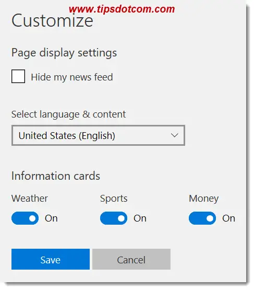Click the Information cards section heading
Screen dimensions: 254x290
click(x=56, y=176)
